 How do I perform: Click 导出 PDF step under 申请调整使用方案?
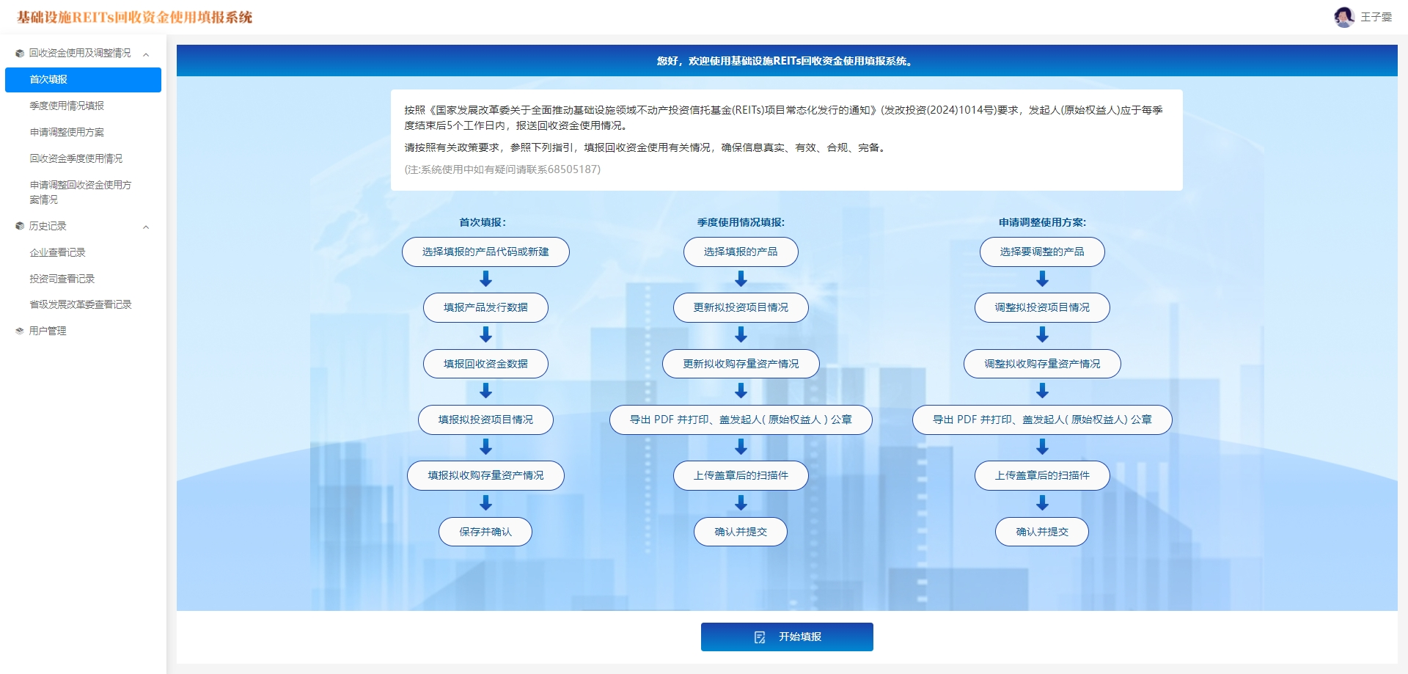pyautogui.click(x=1042, y=420)
